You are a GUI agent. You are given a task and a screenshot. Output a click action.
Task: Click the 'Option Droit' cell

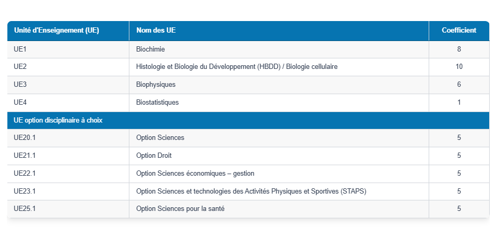pyautogui.click(x=154, y=156)
